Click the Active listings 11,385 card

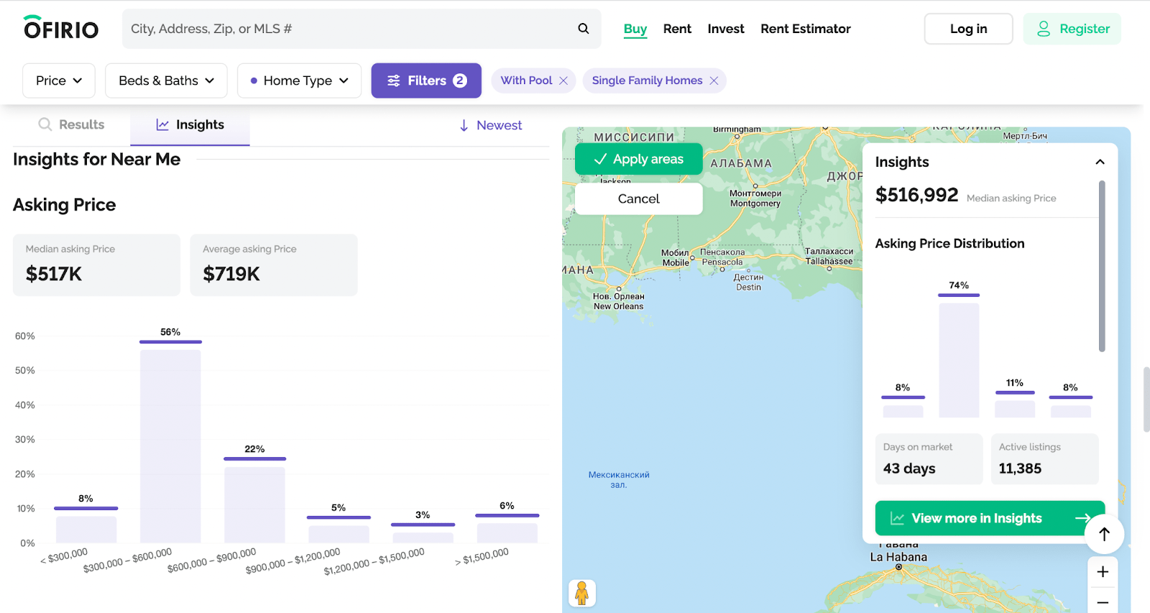1044,458
